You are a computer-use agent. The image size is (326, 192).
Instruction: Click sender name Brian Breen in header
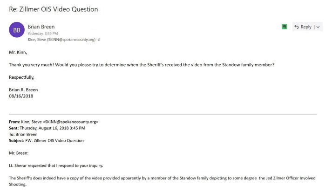(x=42, y=27)
